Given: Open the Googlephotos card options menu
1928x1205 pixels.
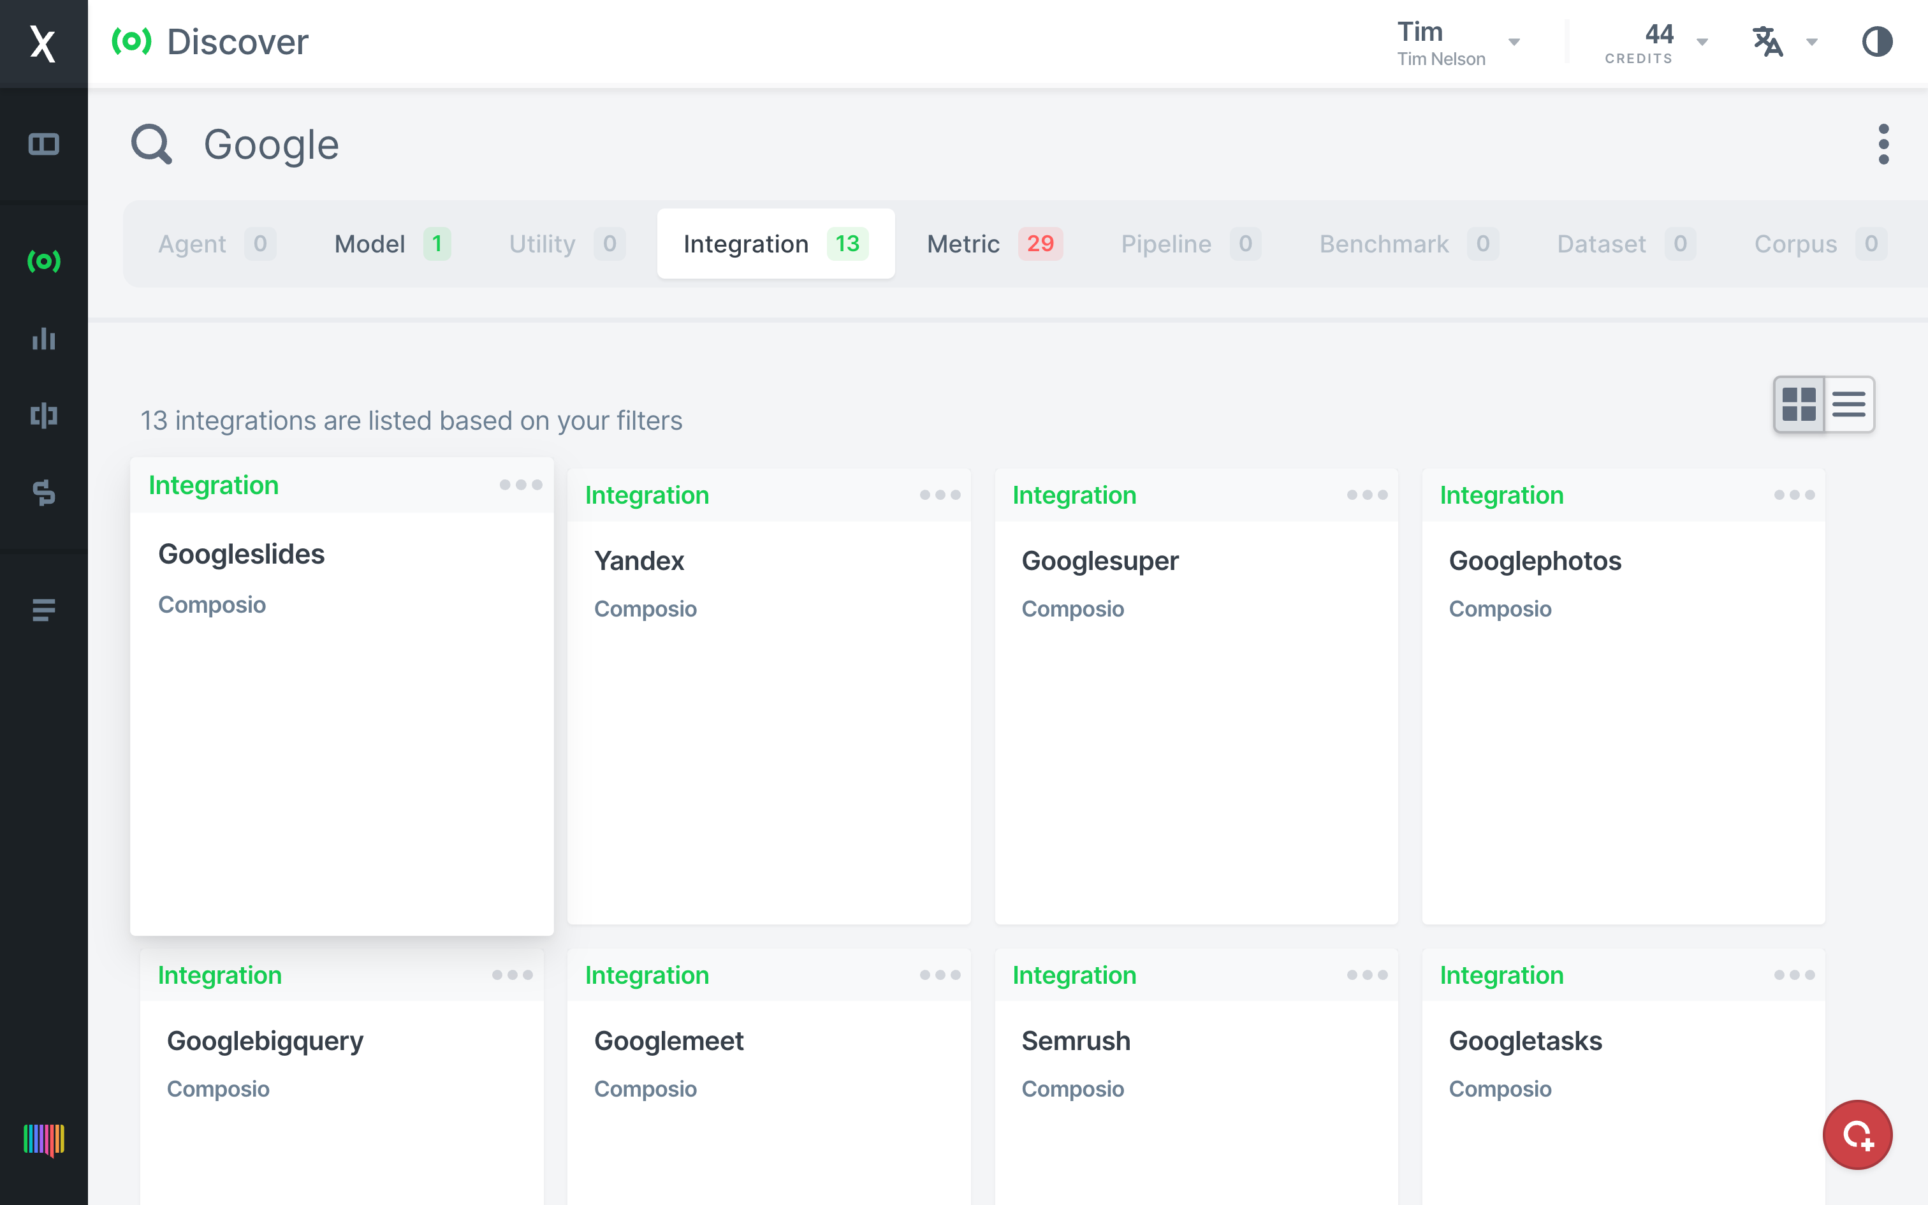Looking at the screenshot, I should coord(1793,495).
